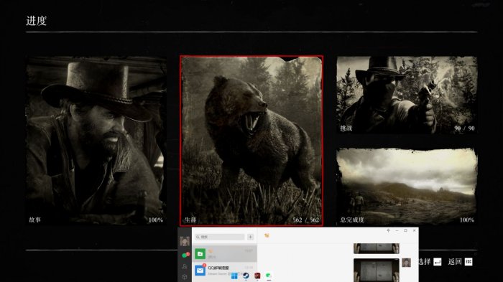Click the Windows Start button
This screenshot has width=503, height=282.
(234, 276)
